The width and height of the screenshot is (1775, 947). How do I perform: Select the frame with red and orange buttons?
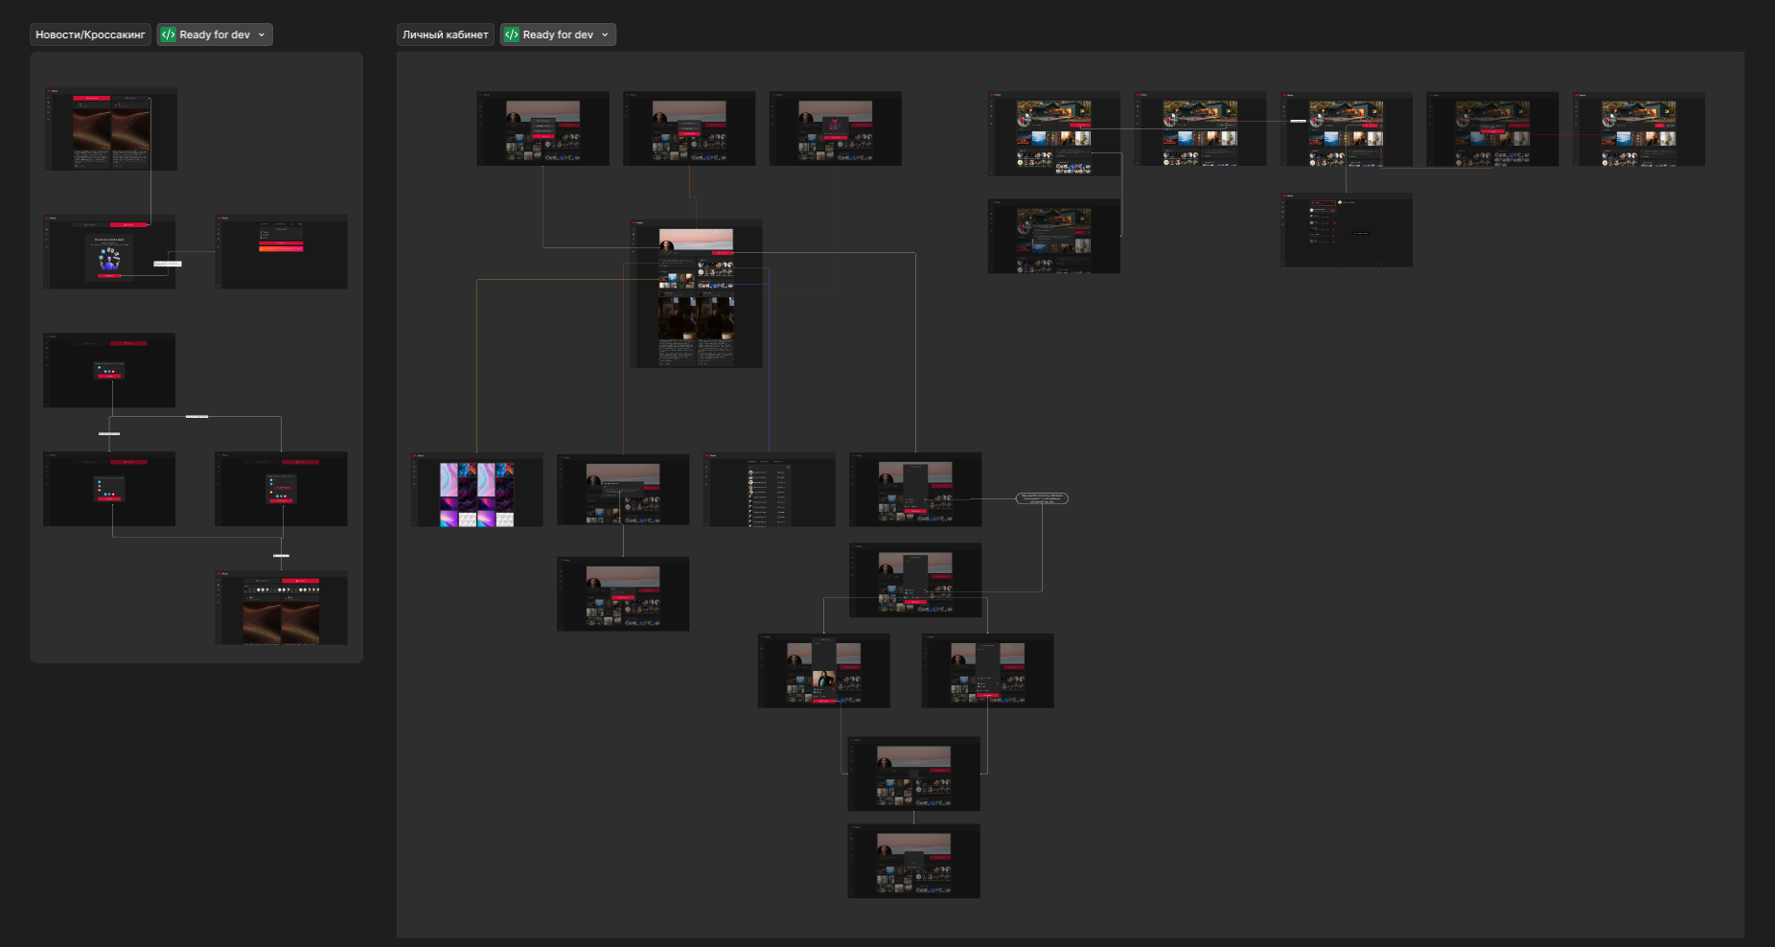click(281, 252)
